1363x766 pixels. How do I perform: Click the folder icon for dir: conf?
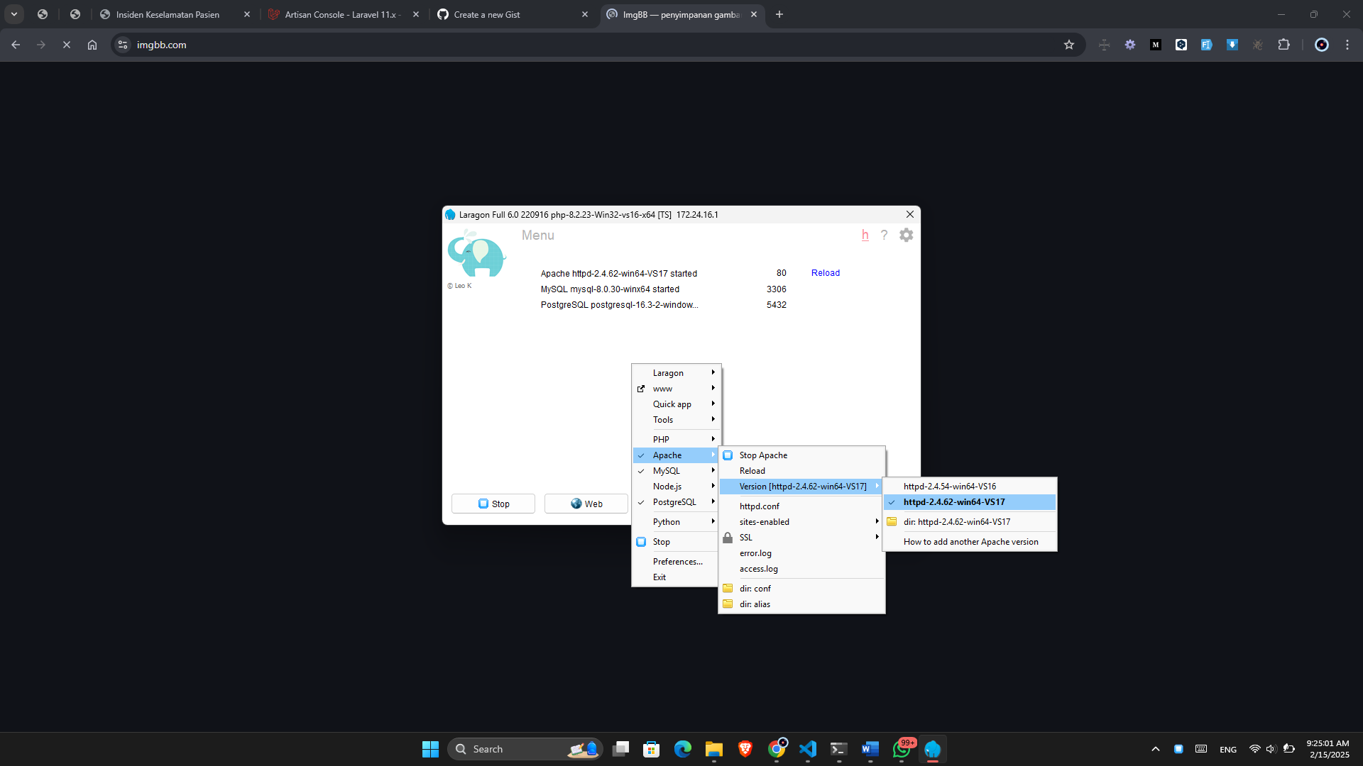point(728,589)
